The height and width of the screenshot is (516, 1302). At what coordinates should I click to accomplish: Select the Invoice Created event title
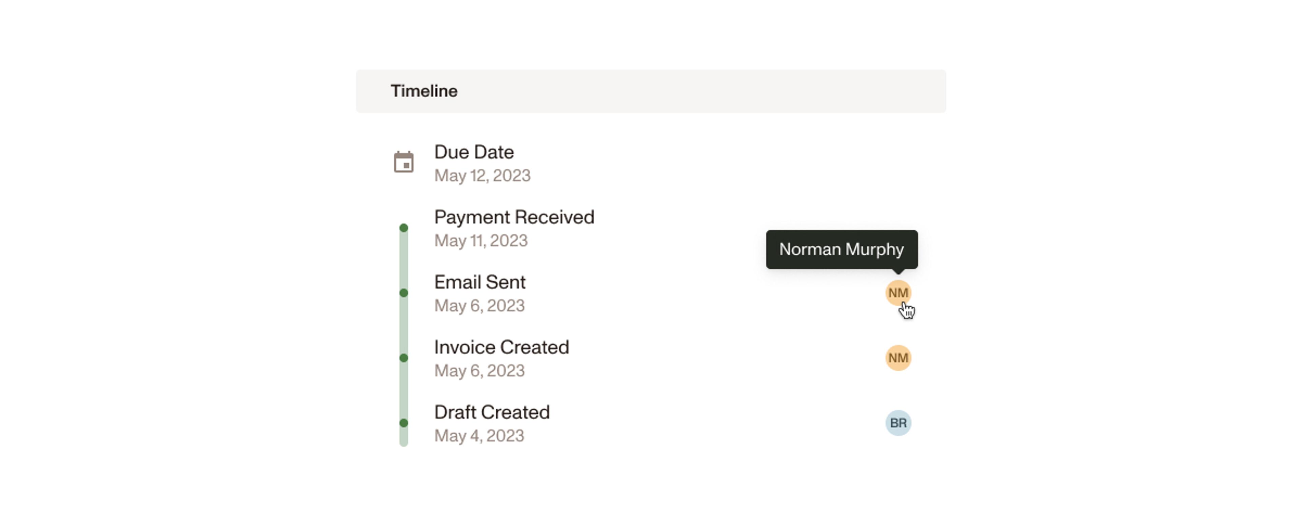click(x=501, y=347)
